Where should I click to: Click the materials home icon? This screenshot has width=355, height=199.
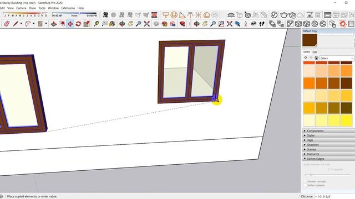pos(316,57)
